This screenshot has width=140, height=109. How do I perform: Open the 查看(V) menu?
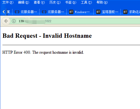pyautogui.click(x=39, y=2)
